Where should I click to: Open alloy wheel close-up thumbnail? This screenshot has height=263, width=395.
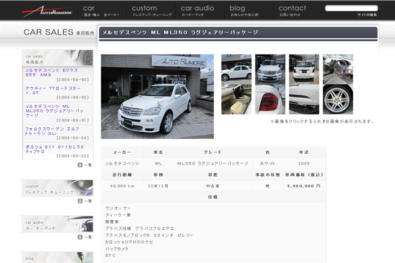click(338, 99)
